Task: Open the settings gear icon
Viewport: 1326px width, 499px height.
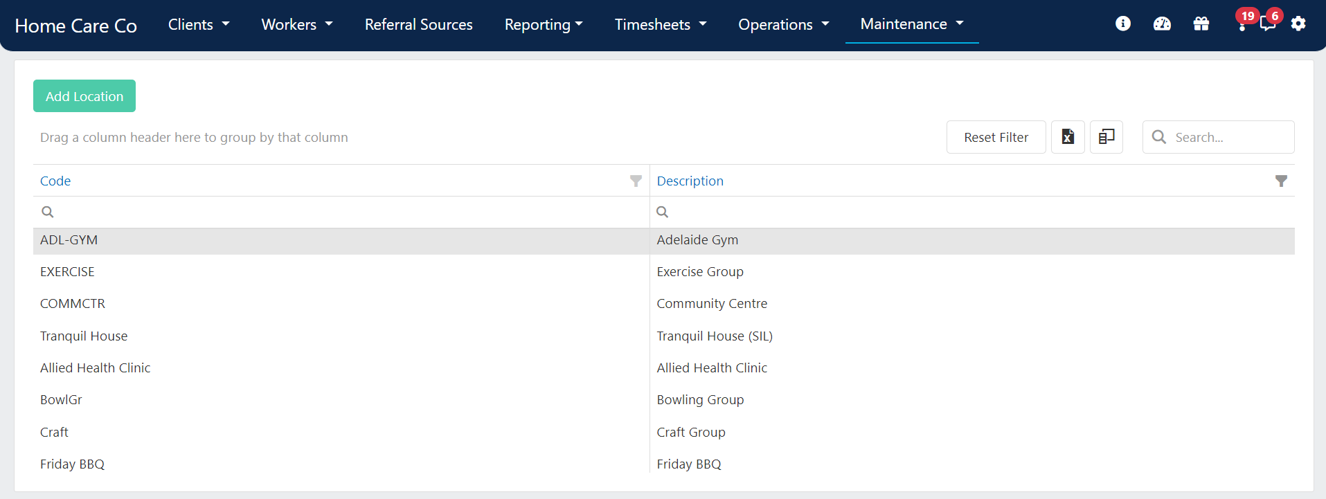Action: click(x=1298, y=24)
